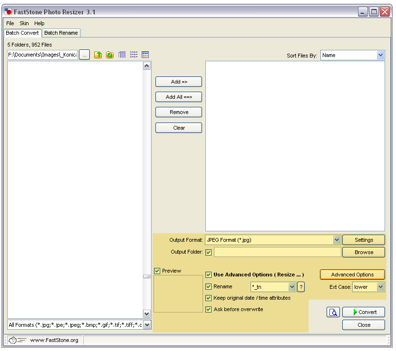Click the '5 Folders, 952 Files' text
396x351 pixels.
click(x=29, y=45)
